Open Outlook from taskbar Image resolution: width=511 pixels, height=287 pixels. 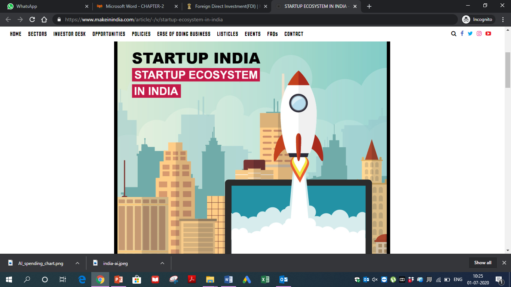click(x=284, y=280)
